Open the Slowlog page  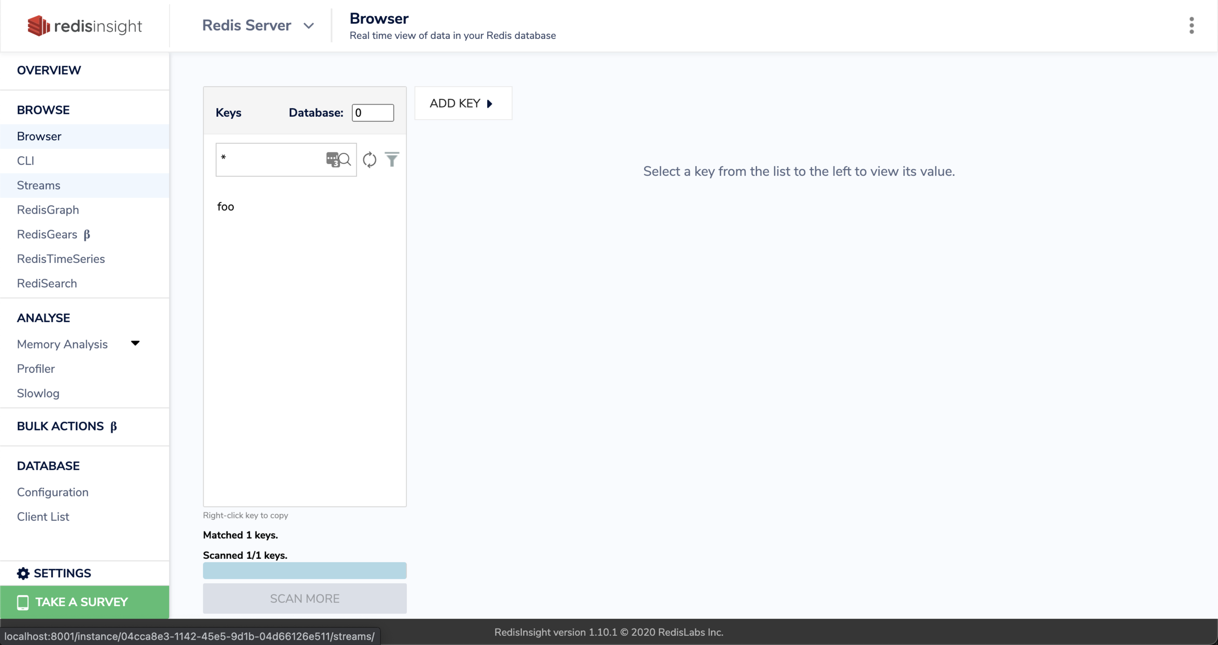point(38,393)
